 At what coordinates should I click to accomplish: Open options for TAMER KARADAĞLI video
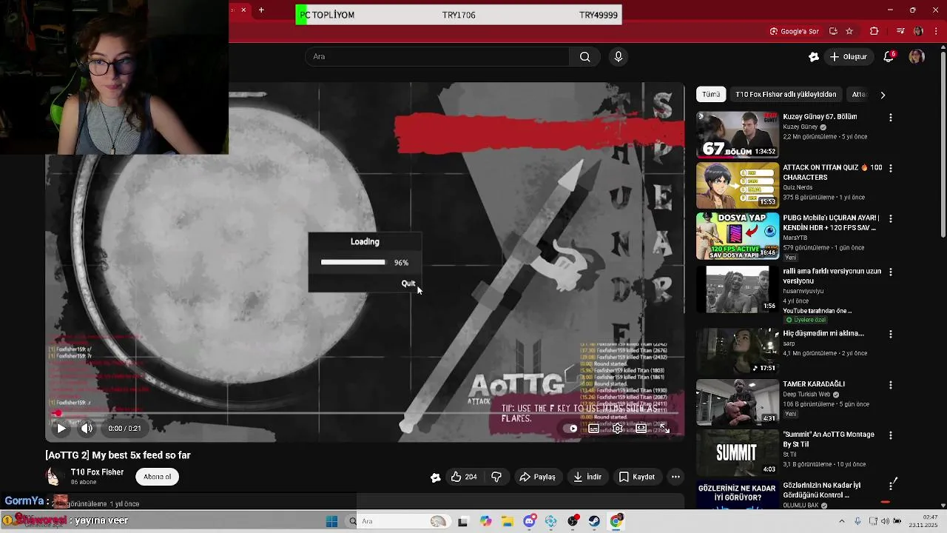pyautogui.click(x=891, y=385)
